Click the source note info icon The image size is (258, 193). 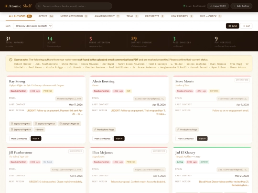click(x=11, y=60)
